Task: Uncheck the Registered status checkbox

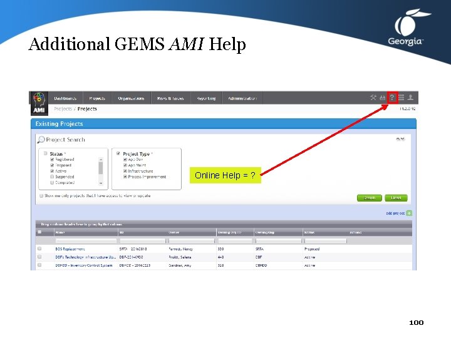Action: [x=52, y=160]
